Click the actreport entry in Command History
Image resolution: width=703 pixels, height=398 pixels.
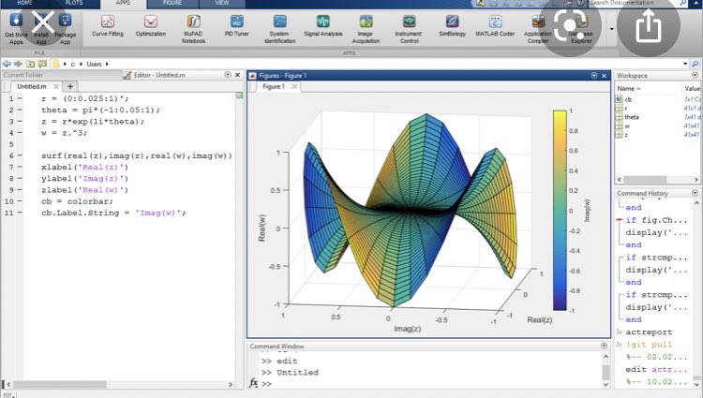click(x=647, y=331)
